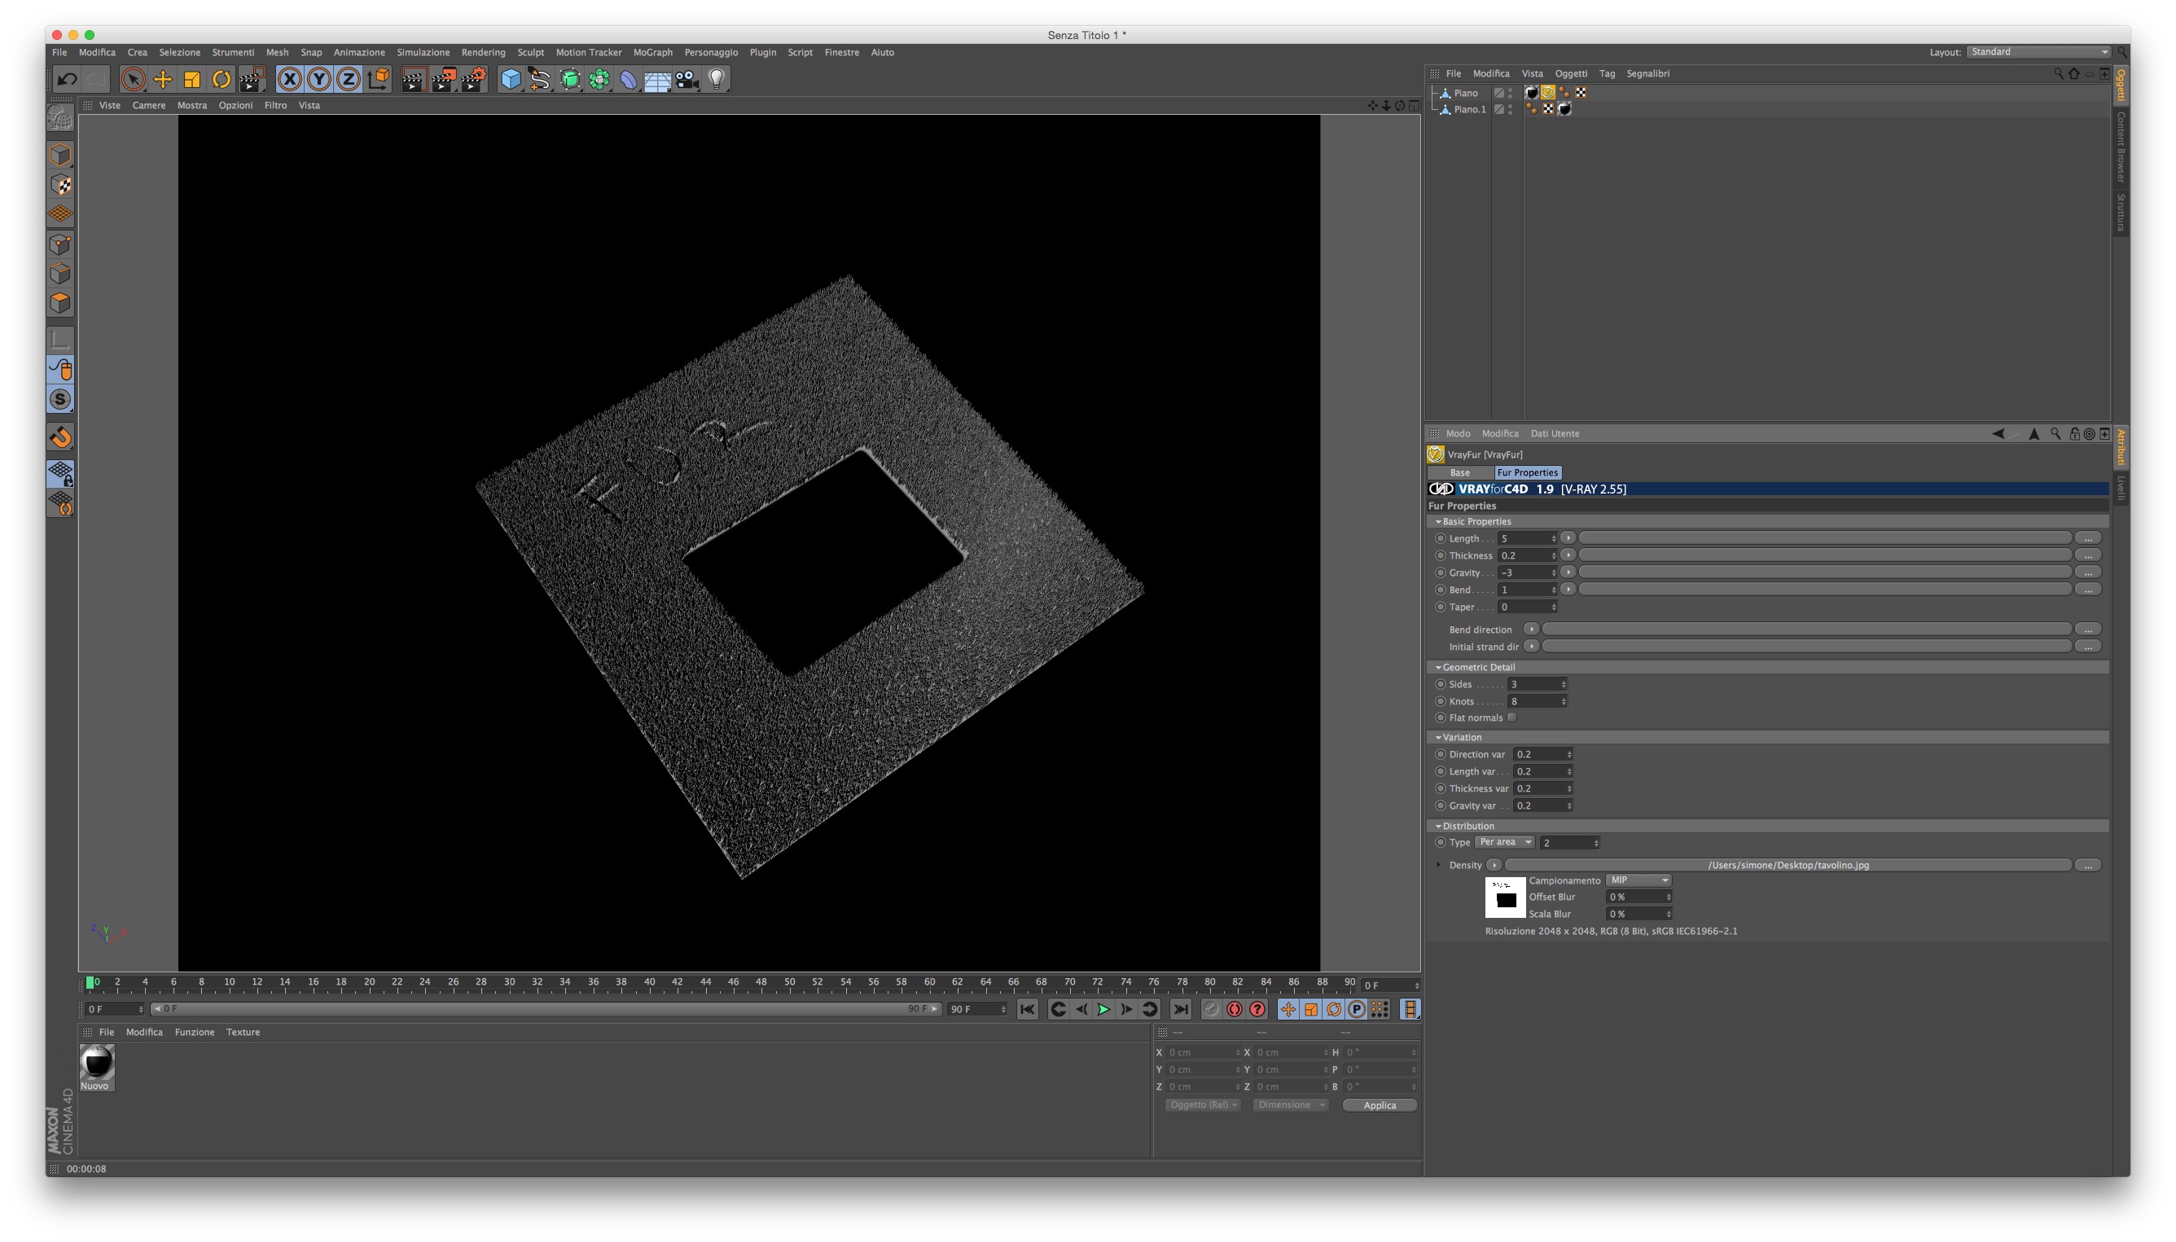The width and height of the screenshot is (2176, 1242).
Task: Click the undo arrow icon
Action: [67, 79]
